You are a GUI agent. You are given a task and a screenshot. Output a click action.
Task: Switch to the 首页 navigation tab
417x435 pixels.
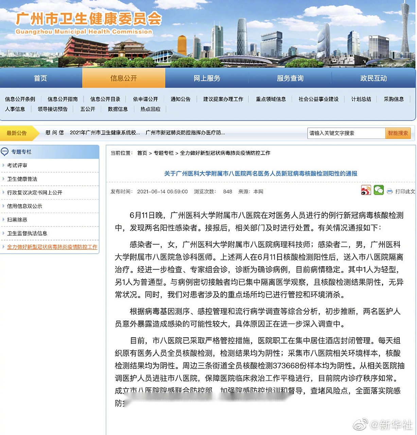pyautogui.click(x=40, y=78)
